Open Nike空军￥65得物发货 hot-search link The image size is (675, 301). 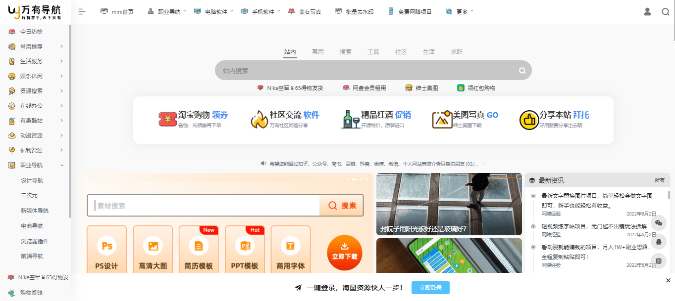coord(290,88)
